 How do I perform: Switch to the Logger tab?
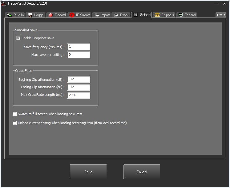(x=36, y=15)
